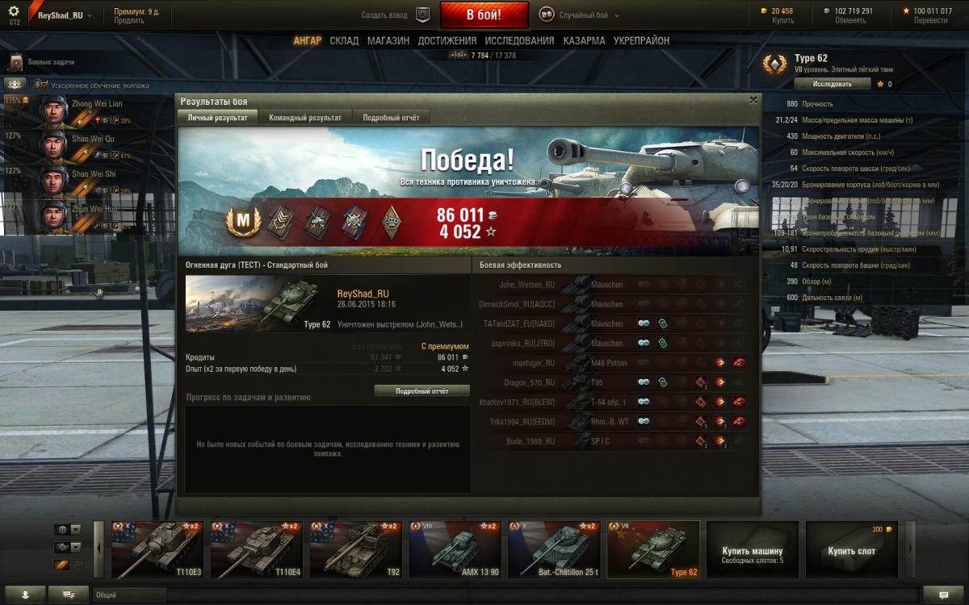This screenshot has height=605, width=969.
Task: Switch to the Командный результат tab
Action: 305,117
